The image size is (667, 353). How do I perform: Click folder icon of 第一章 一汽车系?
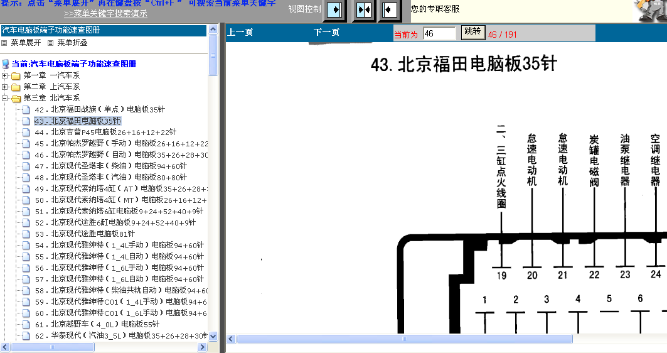point(16,76)
